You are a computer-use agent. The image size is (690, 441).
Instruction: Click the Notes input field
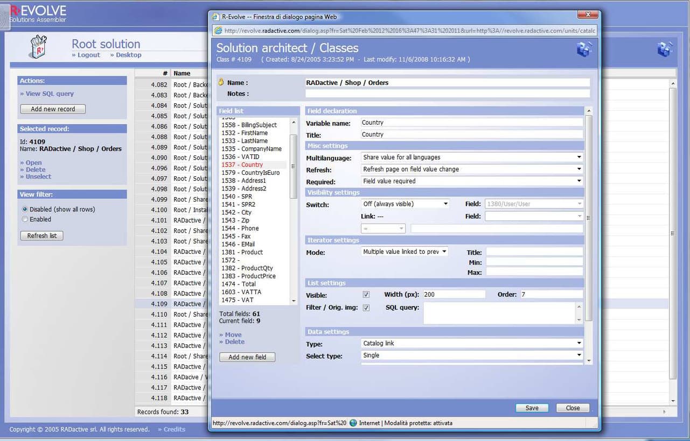click(x=448, y=94)
